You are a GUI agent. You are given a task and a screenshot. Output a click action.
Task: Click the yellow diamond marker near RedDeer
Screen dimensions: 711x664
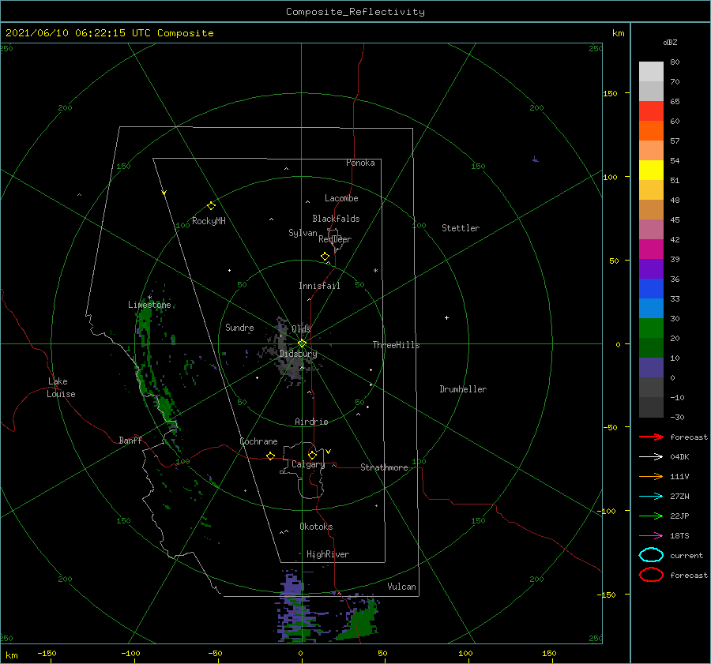click(325, 257)
